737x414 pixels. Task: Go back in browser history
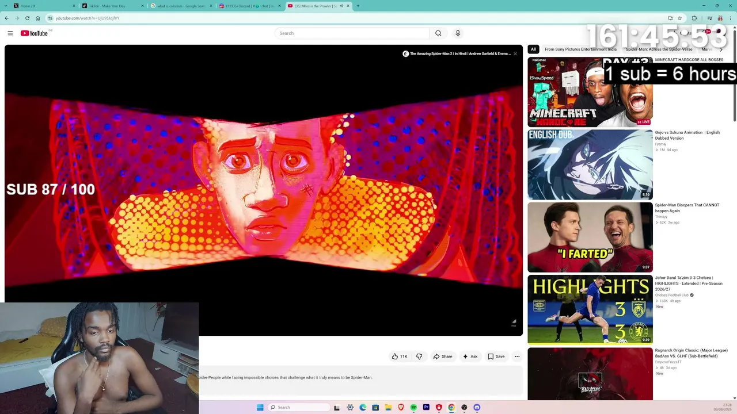tap(6, 18)
